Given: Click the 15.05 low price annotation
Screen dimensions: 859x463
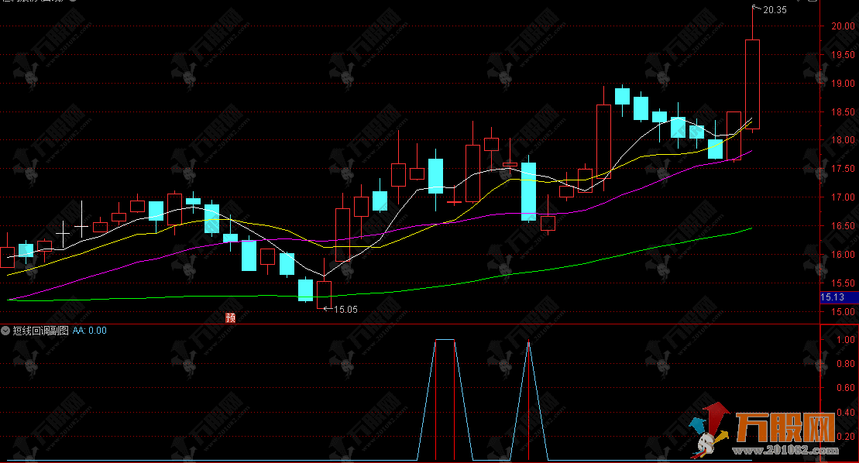Looking at the screenshot, I should coord(345,310).
